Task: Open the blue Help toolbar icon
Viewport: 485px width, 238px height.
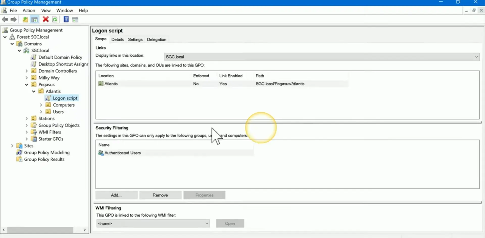Action: tap(66, 19)
